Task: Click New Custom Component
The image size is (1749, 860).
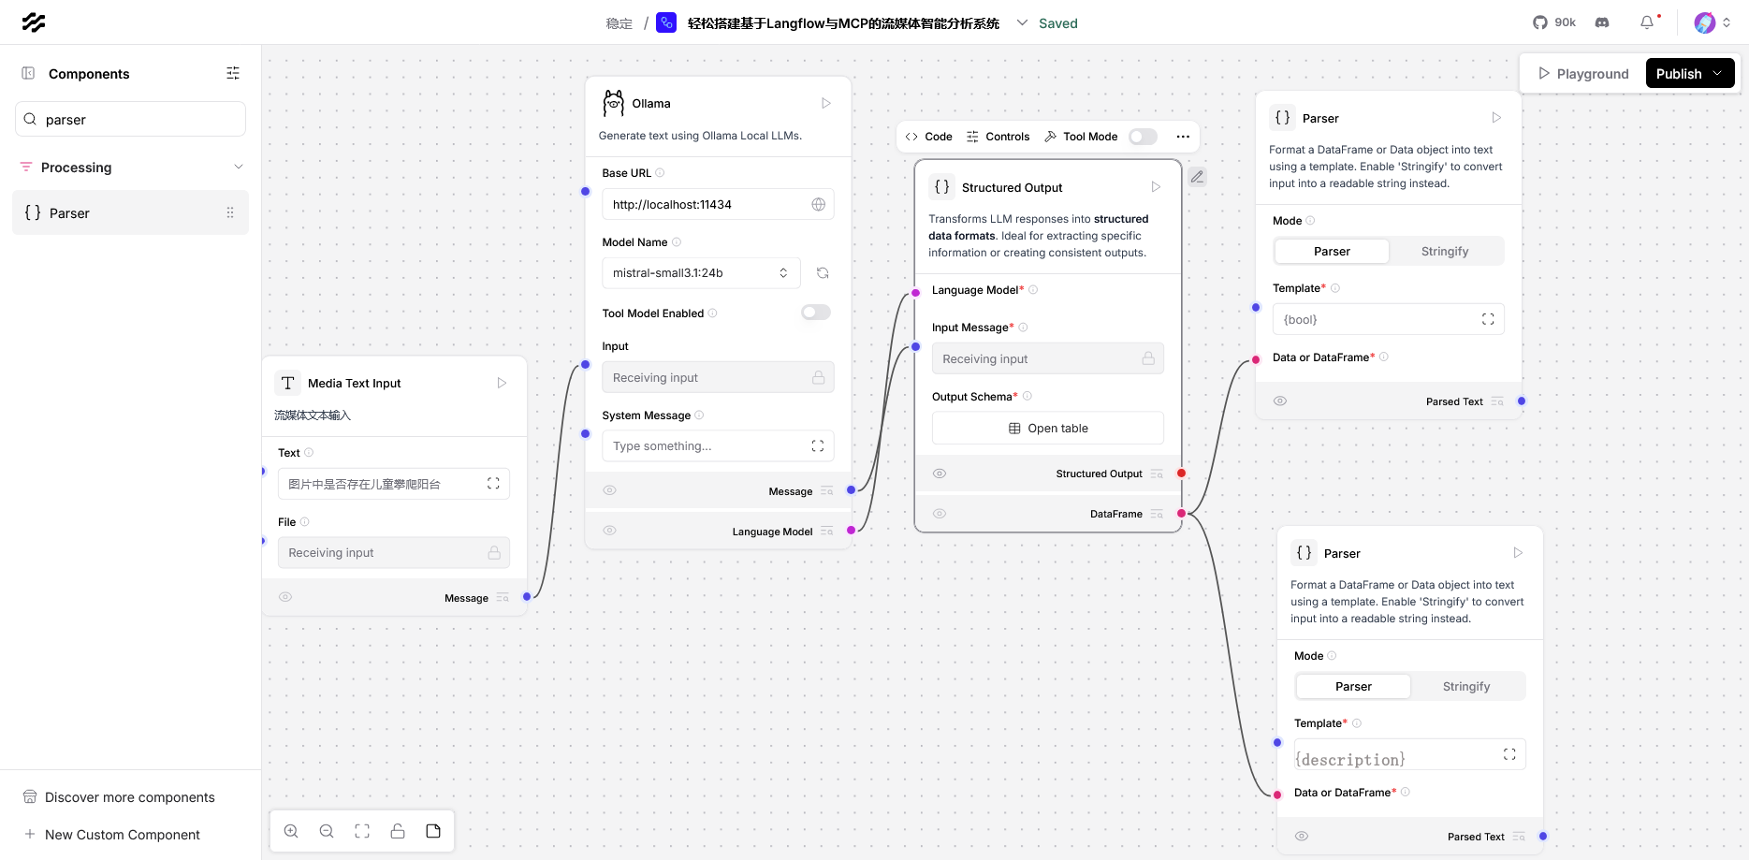Action: (x=112, y=835)
